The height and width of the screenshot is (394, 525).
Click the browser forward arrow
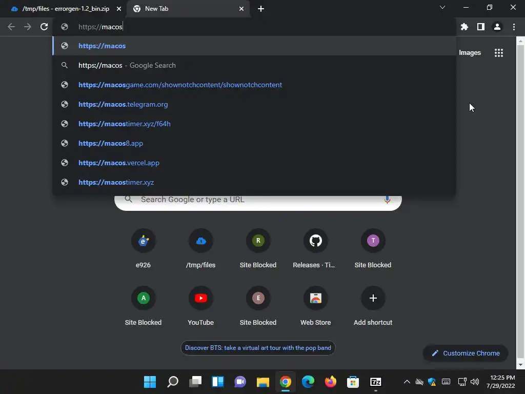click(28, 27)
